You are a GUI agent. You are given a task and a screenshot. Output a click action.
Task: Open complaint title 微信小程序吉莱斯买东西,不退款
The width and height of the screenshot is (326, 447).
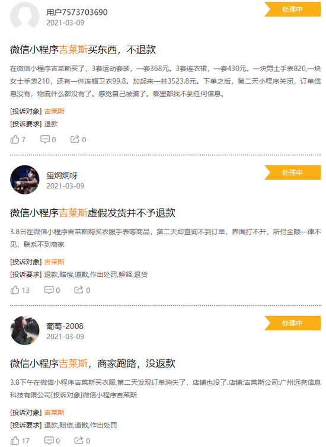(x=83, y=50)
